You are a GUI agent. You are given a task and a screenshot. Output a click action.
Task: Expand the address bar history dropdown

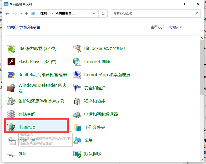[94, 13]
